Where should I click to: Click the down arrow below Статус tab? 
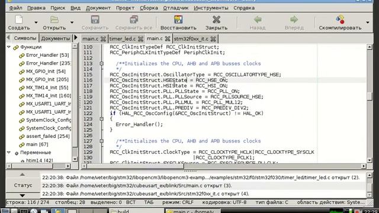pos(23,195)
